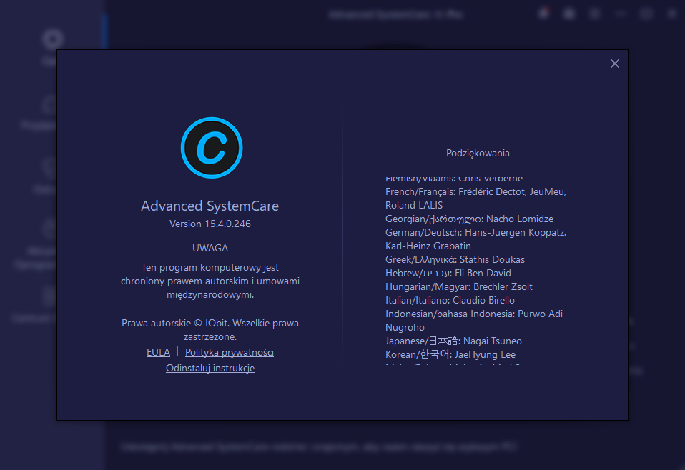The image size is (685, 470).
Task: Click the Greek credit for Stathis Doukas
Action: pos(455,259)
